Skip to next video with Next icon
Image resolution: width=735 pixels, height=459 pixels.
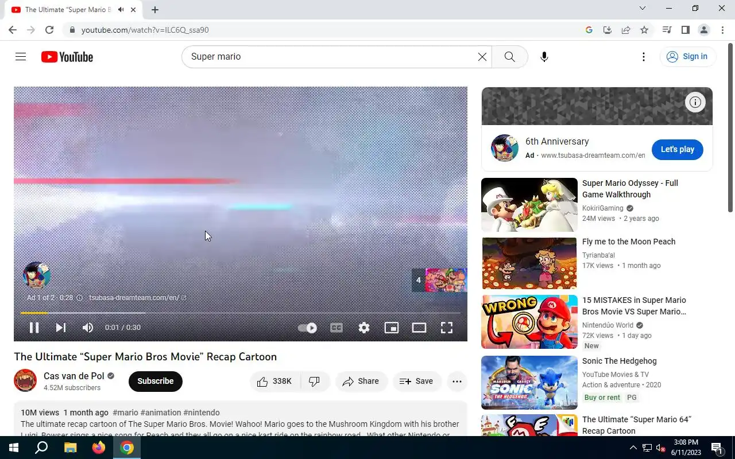point(61,328)
